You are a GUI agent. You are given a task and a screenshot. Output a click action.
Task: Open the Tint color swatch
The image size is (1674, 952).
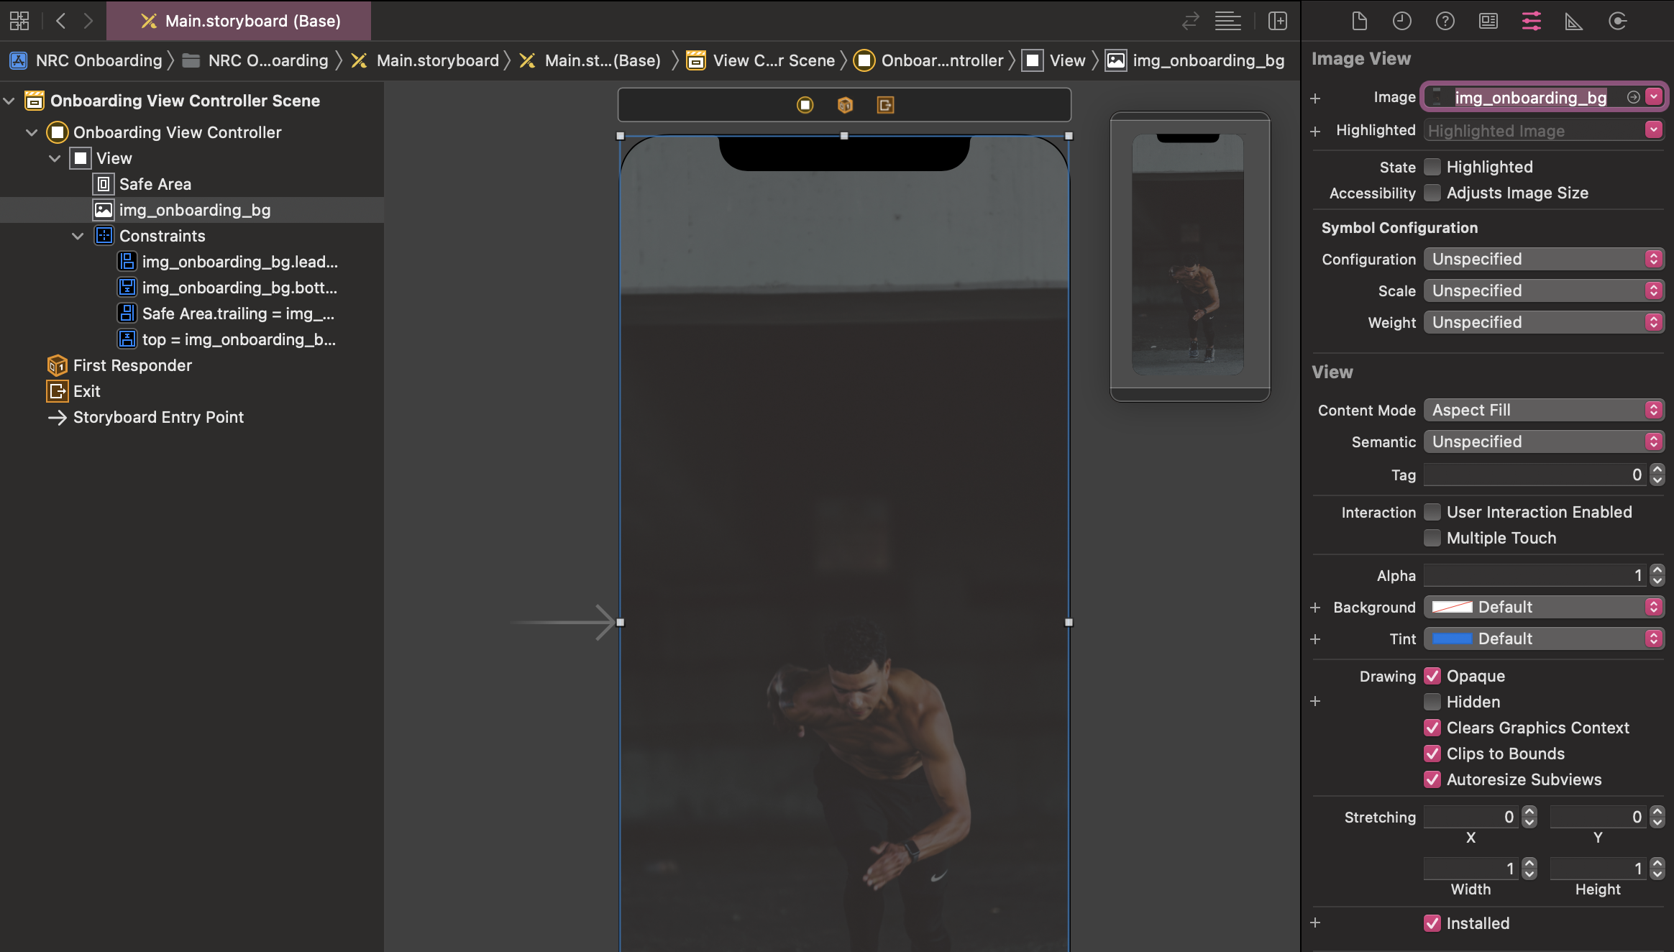tap(1452, 639)
